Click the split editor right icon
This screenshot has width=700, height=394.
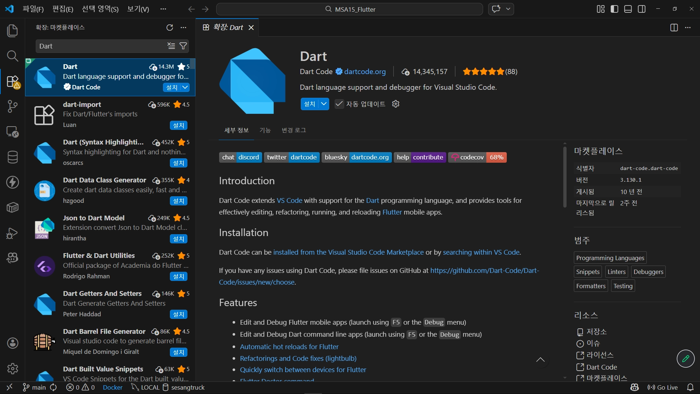pos(674,28)
